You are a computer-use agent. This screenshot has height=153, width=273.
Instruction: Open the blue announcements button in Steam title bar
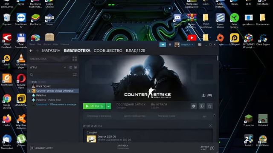(163, 45)
